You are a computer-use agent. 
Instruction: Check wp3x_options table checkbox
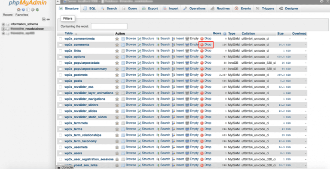(61, 57)
